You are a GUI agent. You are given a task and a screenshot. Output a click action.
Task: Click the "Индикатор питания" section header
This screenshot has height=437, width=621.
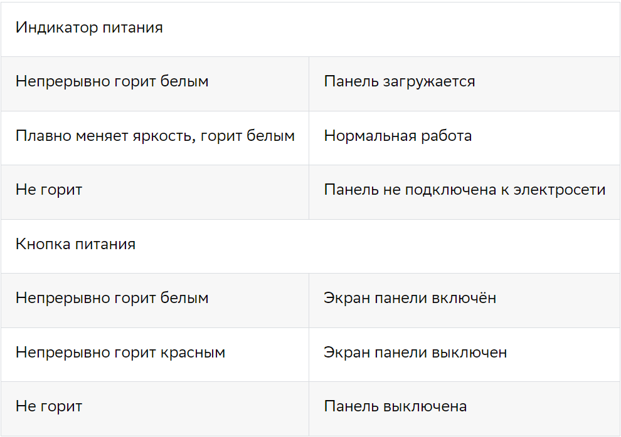[89, 28]
